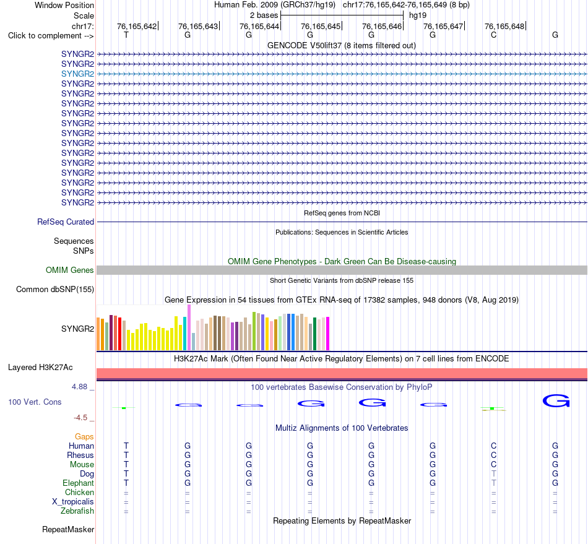Click the light-blue highlighted SYNGR2 transcript label

pos(77,74)
